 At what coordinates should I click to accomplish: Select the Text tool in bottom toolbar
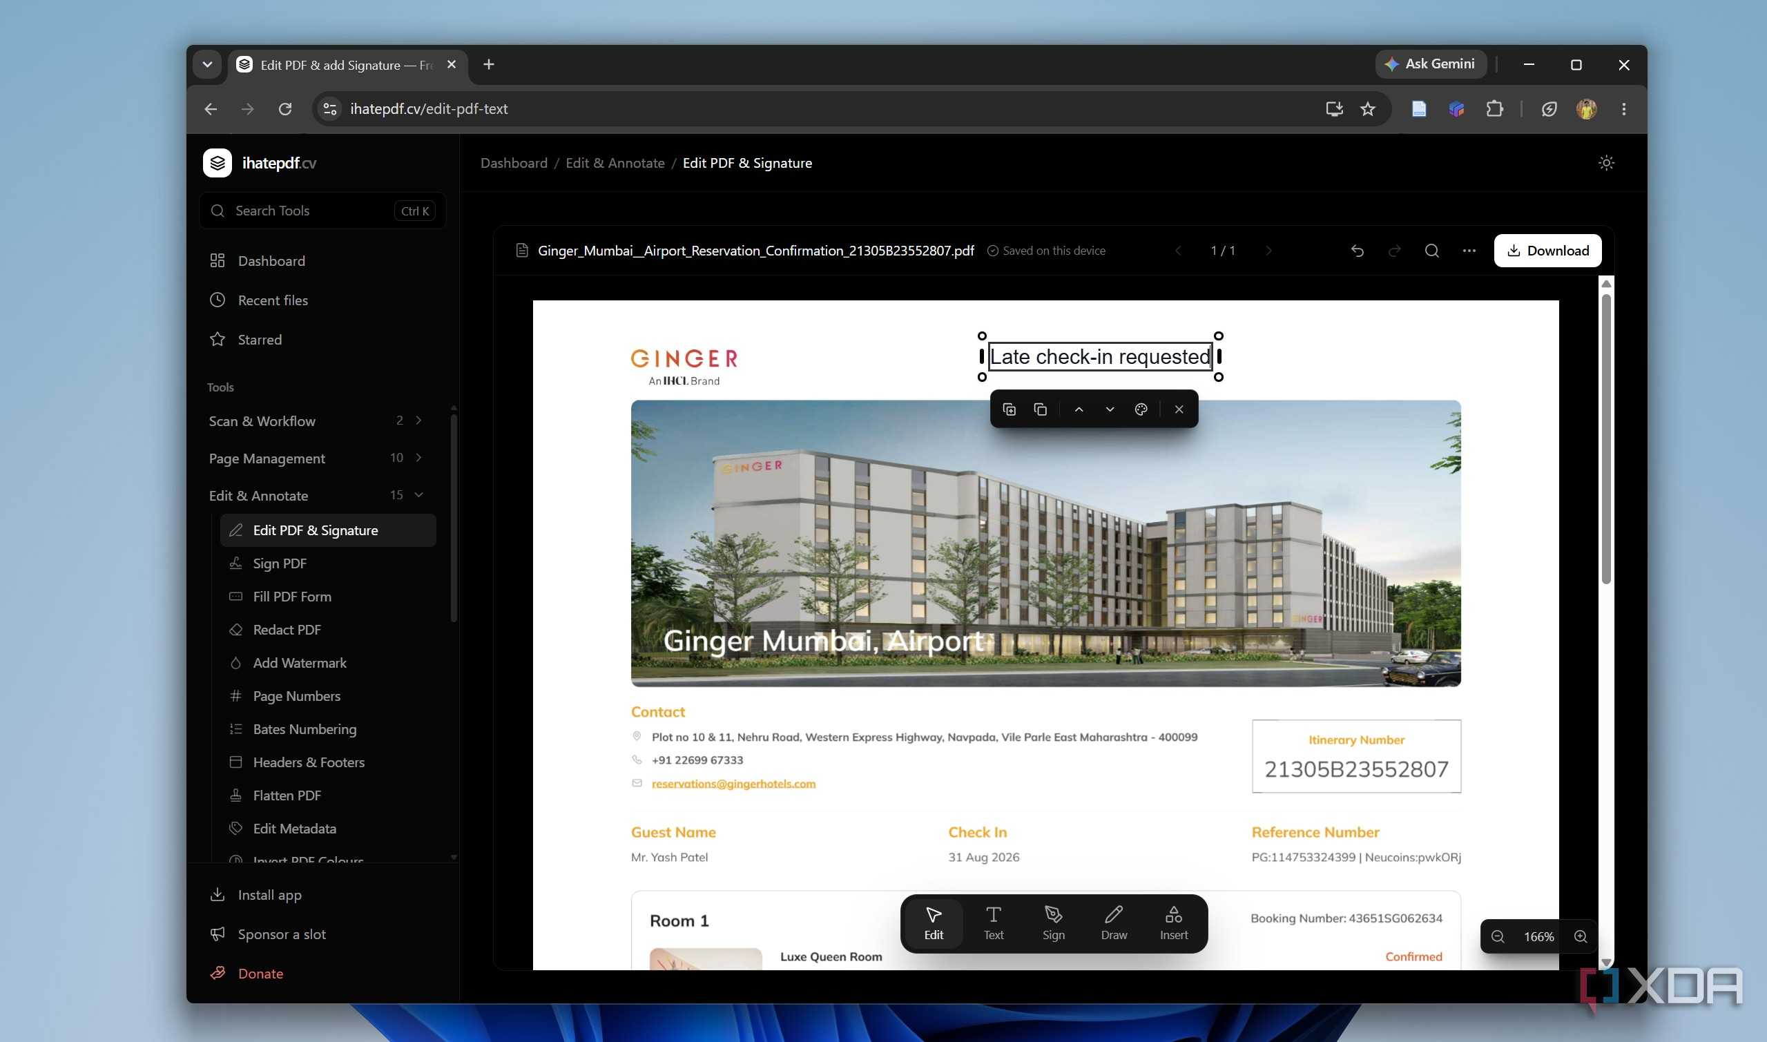tap(994, 923)
